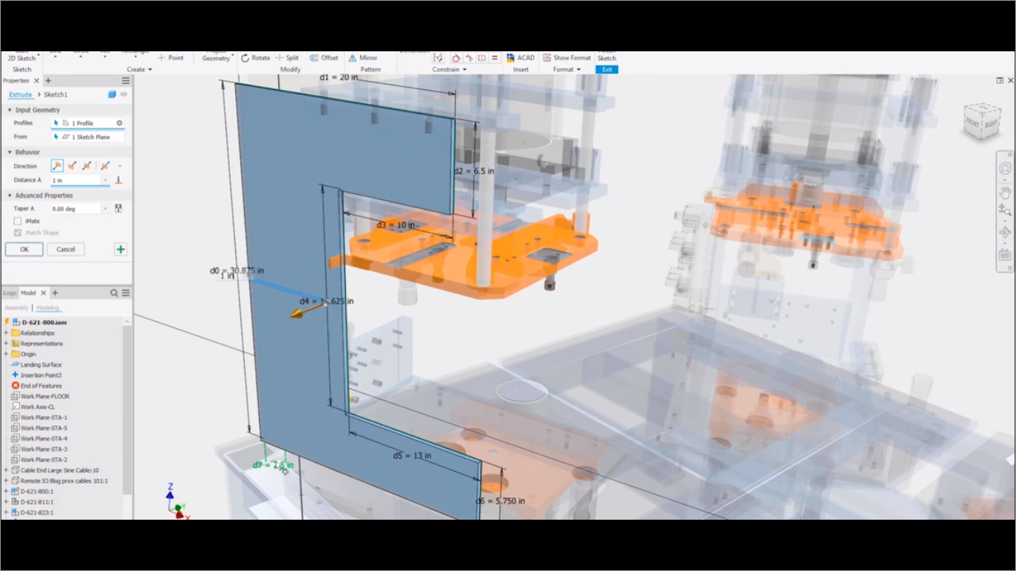
Task: Collapse the Input Geometry section
Action: coord(10,110)
